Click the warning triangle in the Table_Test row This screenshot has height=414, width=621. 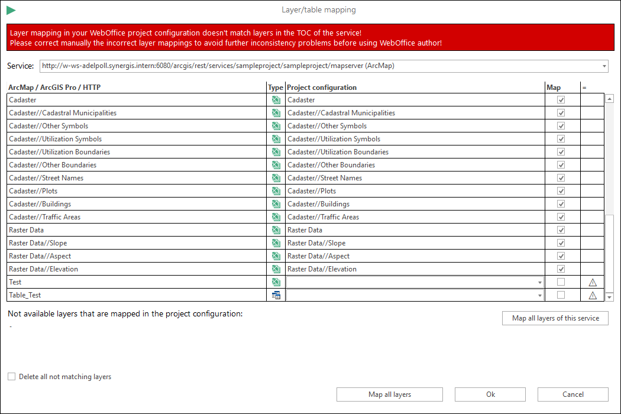coord(593,295)
